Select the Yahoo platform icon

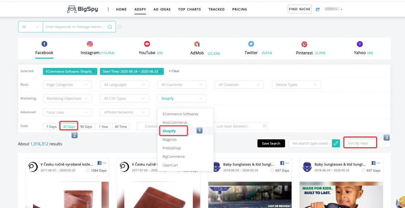tap(360, 44)
